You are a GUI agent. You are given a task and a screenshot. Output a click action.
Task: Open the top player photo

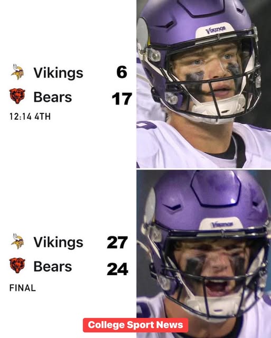click(204, 84)
